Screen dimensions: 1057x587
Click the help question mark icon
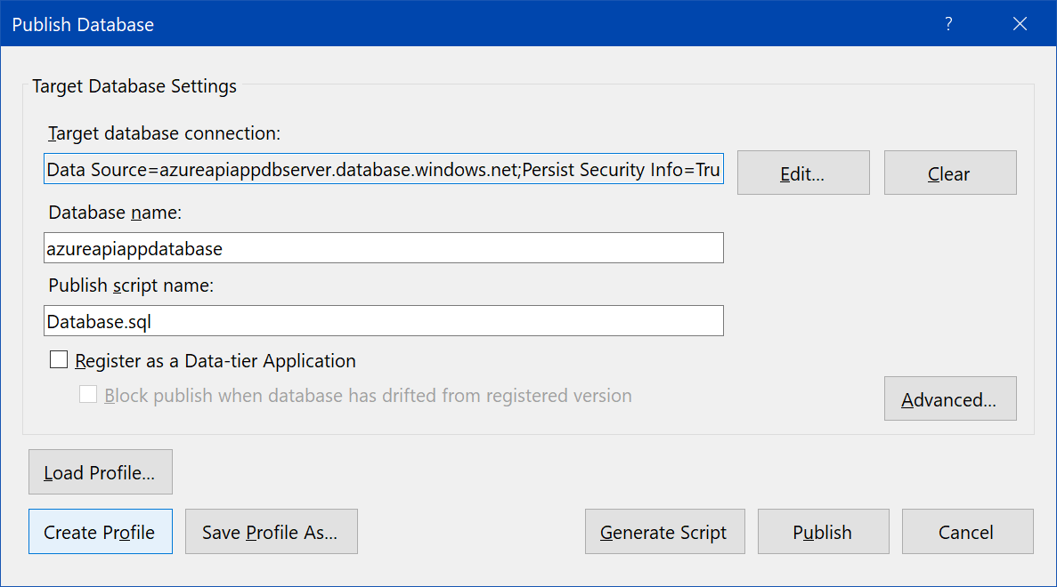tap(948, 24)
